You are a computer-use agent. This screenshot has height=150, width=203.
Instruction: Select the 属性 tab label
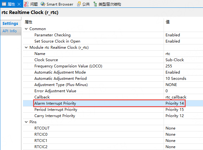11,4
